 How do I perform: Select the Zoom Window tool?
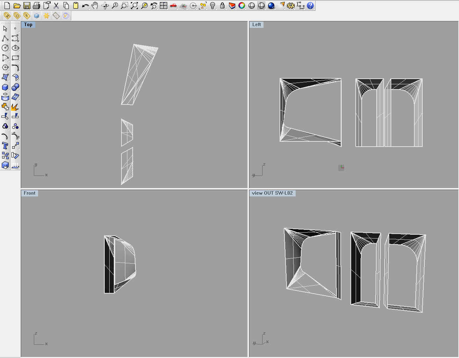[124, 6]
